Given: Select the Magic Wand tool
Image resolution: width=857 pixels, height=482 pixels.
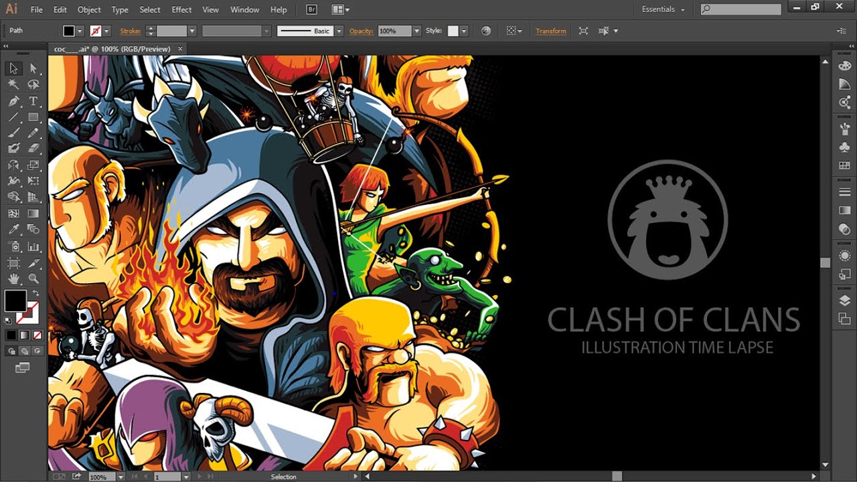Looking at the screenshot, I should click(x=13, y=84).
